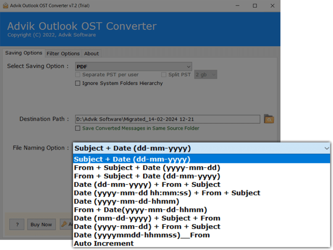
Task: Open the 2 gb split size dropdown
Action: 206,75
